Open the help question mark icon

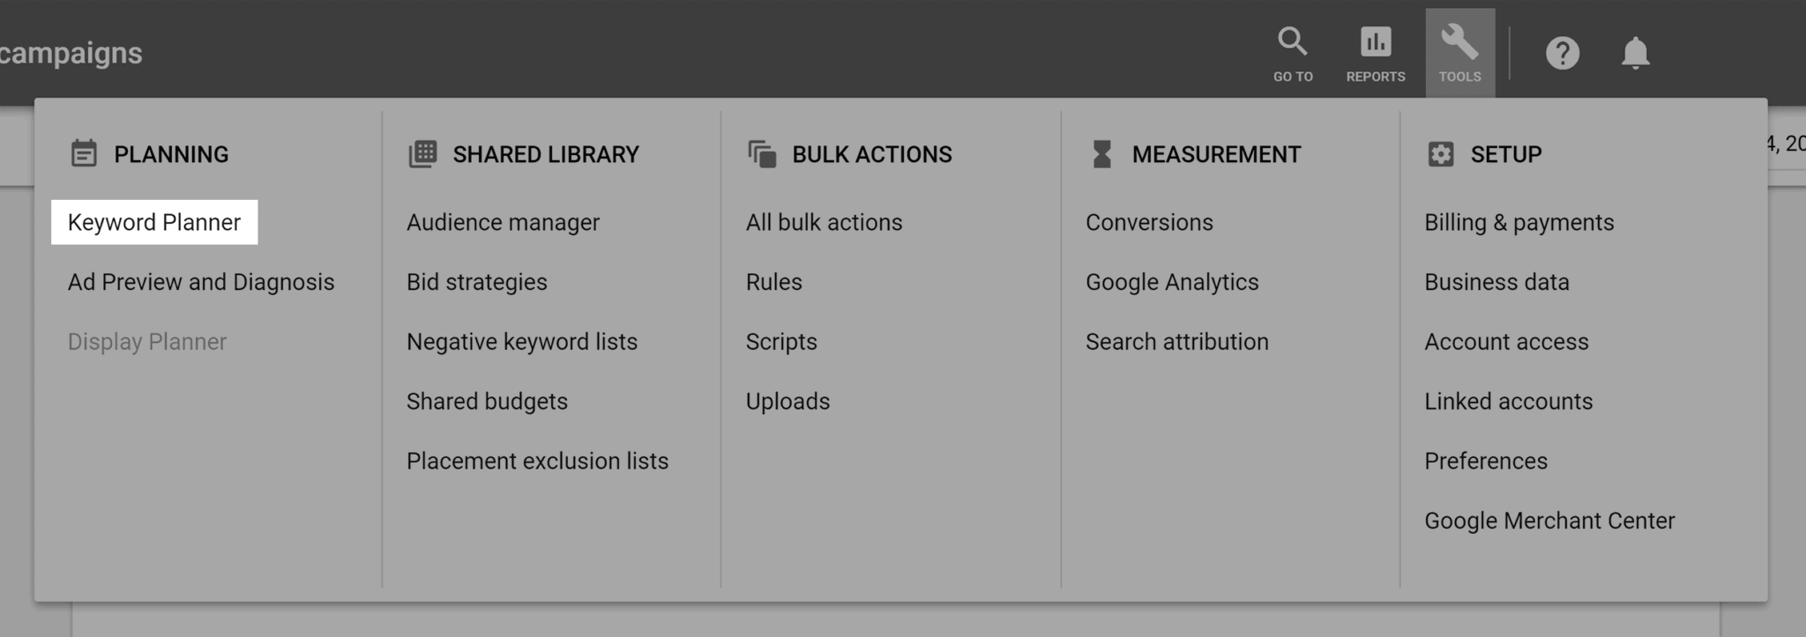click(x=1563, y=53)
